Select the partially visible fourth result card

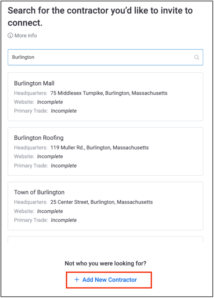[x=105, y=239]
